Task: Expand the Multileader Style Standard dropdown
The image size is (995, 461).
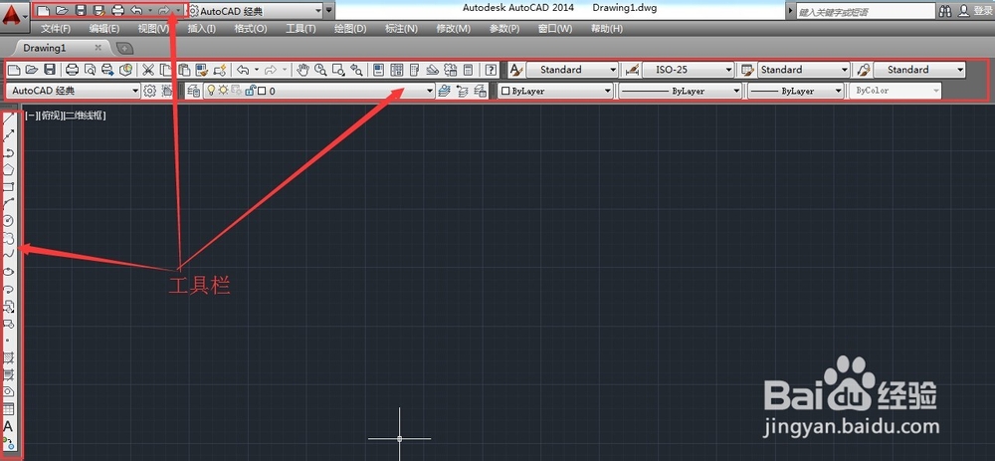Action: [919, 70]
